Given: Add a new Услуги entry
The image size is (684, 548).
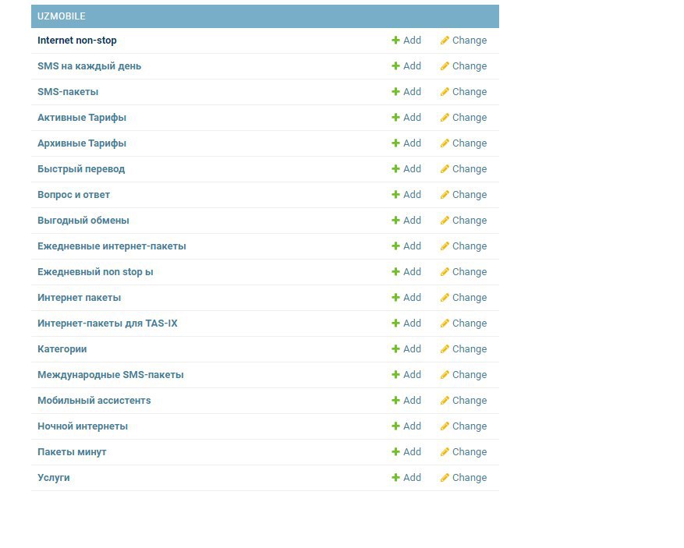Looking at the screenshot, I should (406, 477).
